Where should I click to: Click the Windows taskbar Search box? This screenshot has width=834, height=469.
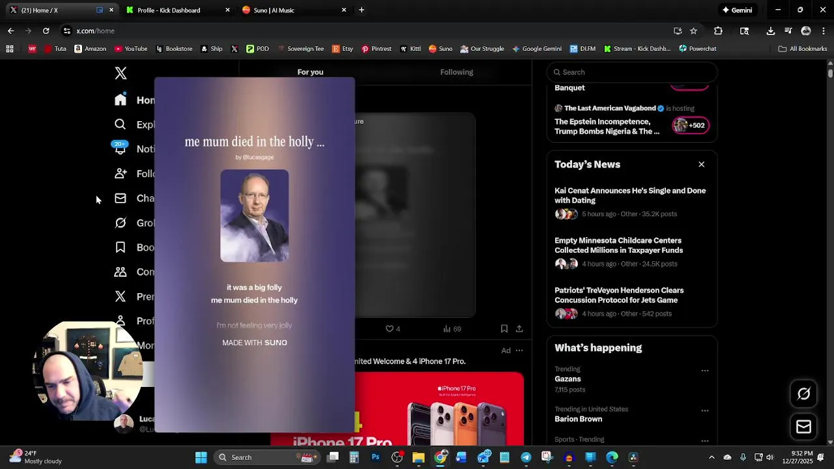click(x=266, y=457)
